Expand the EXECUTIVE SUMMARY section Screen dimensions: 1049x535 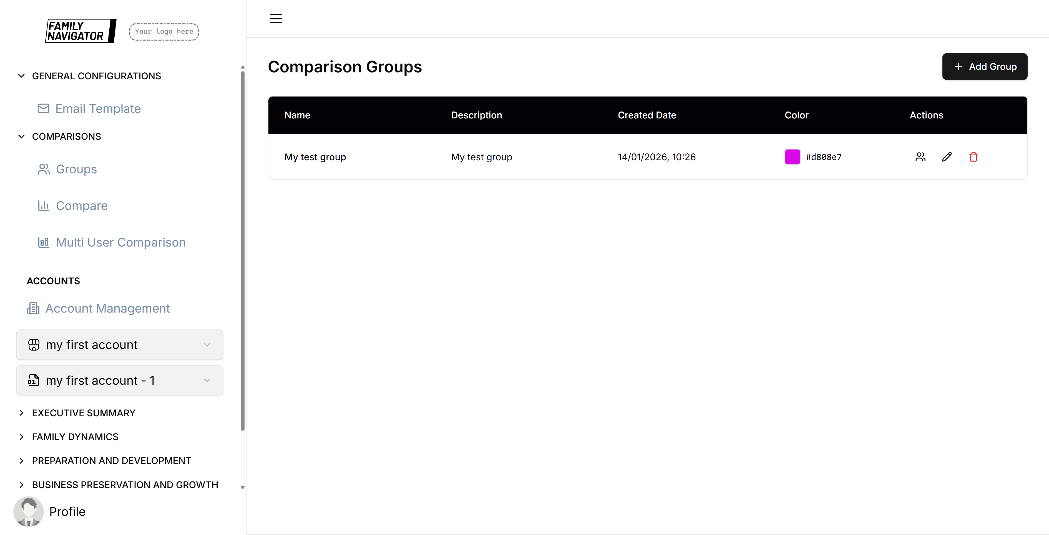(22, 412)
